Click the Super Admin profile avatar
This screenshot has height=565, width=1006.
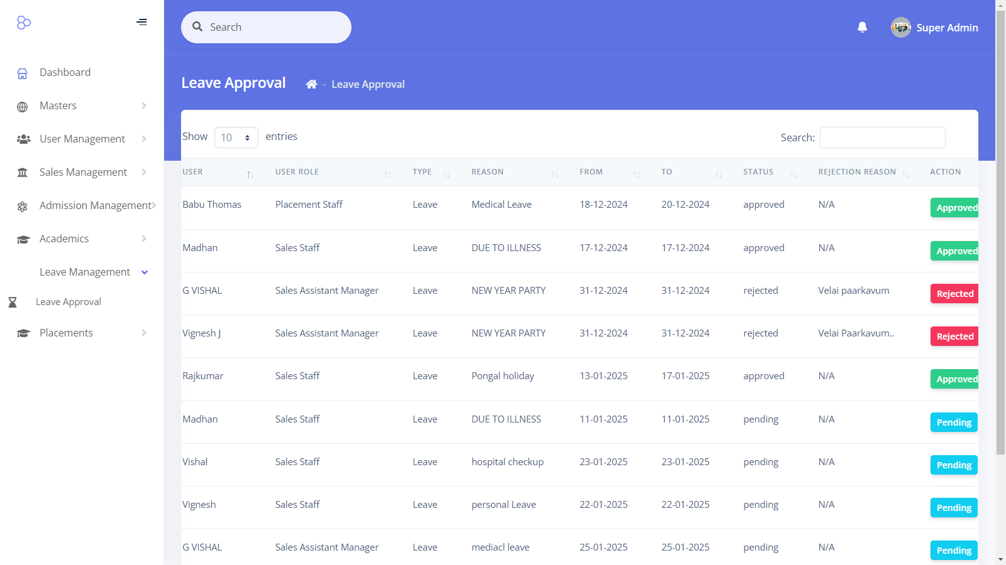tap(900, 28)
